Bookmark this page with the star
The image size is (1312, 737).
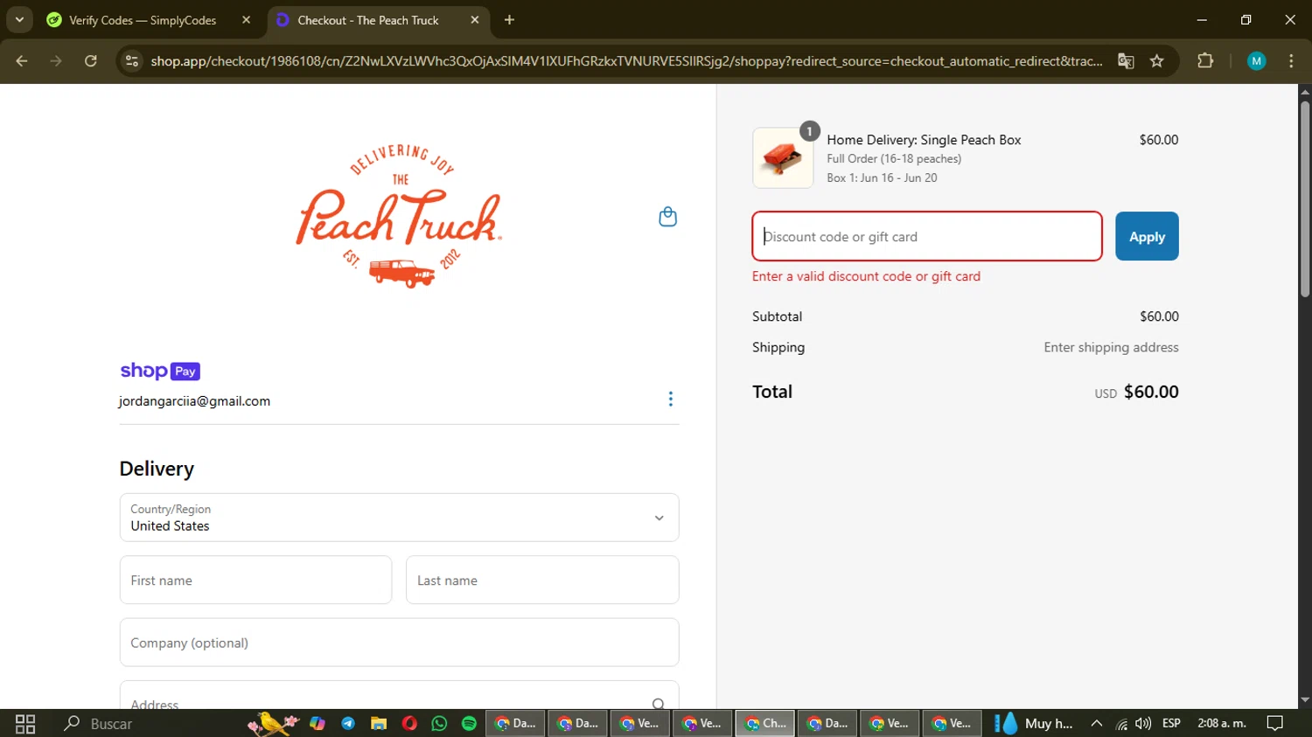[x=1157, y=61]
